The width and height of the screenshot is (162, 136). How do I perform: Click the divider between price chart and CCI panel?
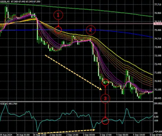(77, 101)
